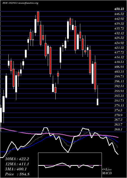
Task: Select the 435.72 axis value
Action: (x=119, y=28)
